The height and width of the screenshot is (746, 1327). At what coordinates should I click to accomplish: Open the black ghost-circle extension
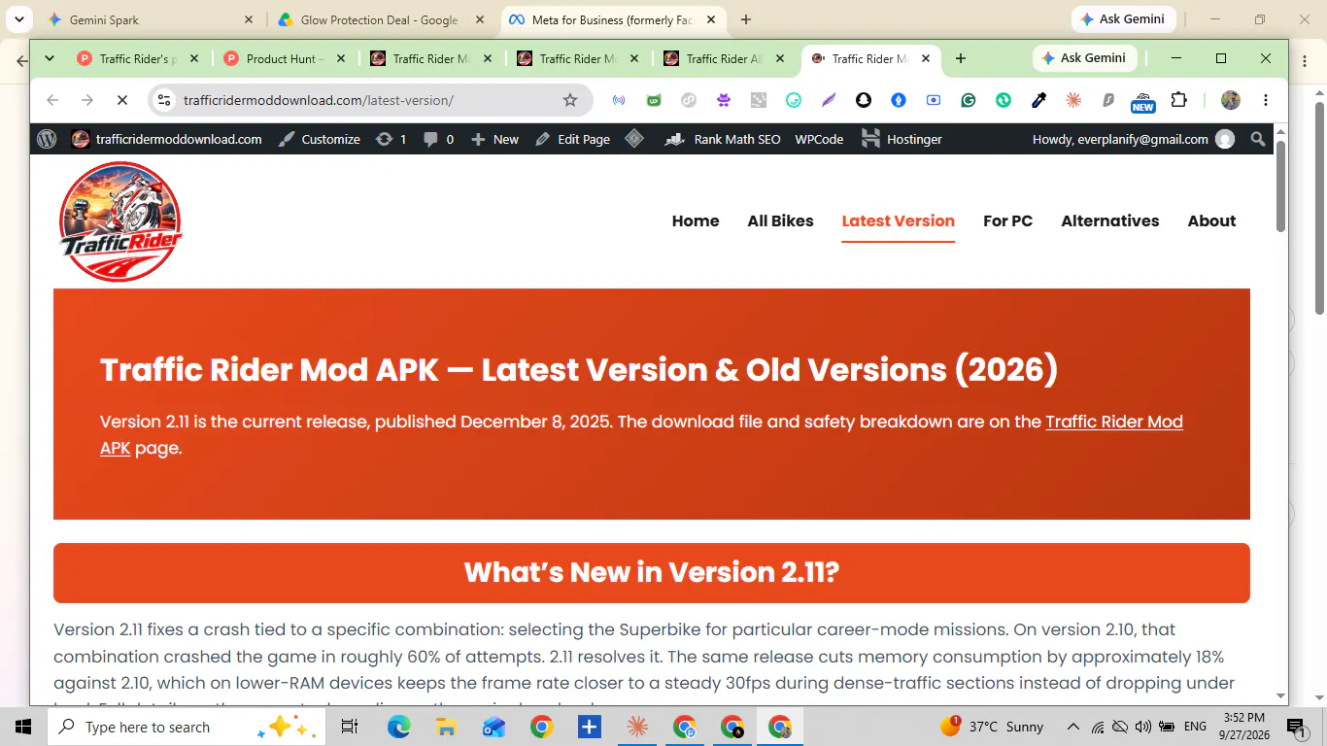click(x=864, y=100)
